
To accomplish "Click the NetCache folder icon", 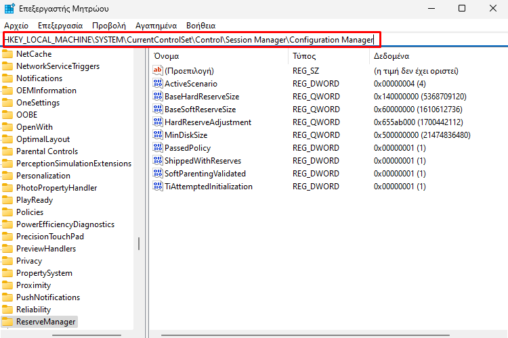I will click(x=7, y=53).
